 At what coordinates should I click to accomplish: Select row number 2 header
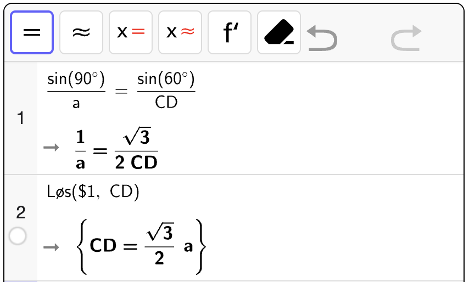click(x=21, y=212)
